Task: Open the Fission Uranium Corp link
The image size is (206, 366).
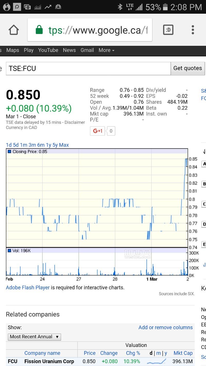Action: point(49,361)
